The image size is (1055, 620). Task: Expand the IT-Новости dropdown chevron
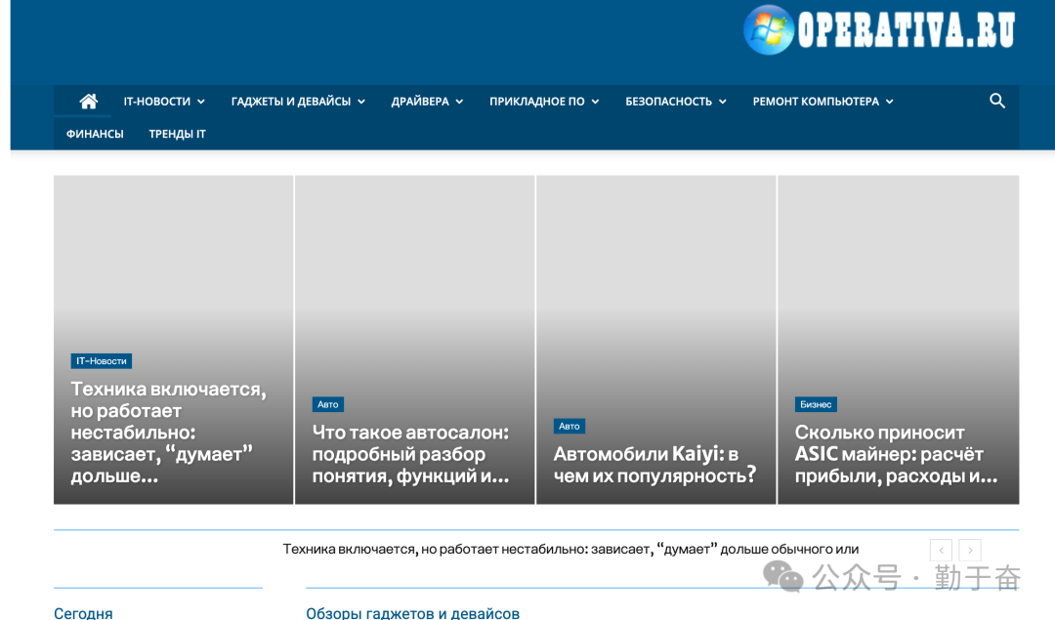[x=200, y=102]
